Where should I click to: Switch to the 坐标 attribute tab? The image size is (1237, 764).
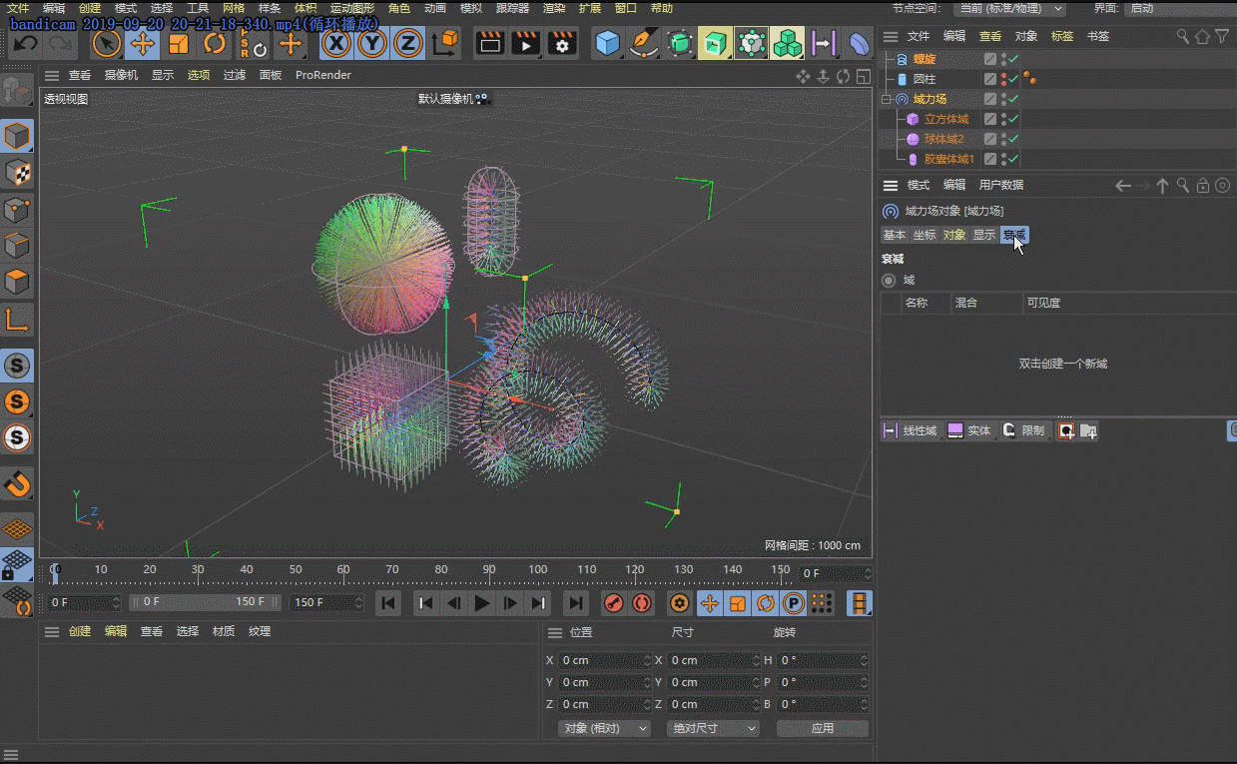tap(925, 235)
